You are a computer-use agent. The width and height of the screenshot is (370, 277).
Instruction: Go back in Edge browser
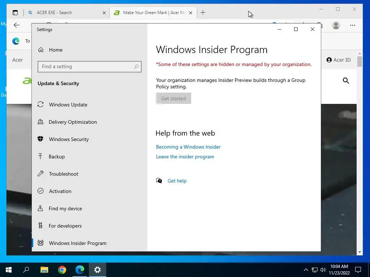(x=17, y=25)
